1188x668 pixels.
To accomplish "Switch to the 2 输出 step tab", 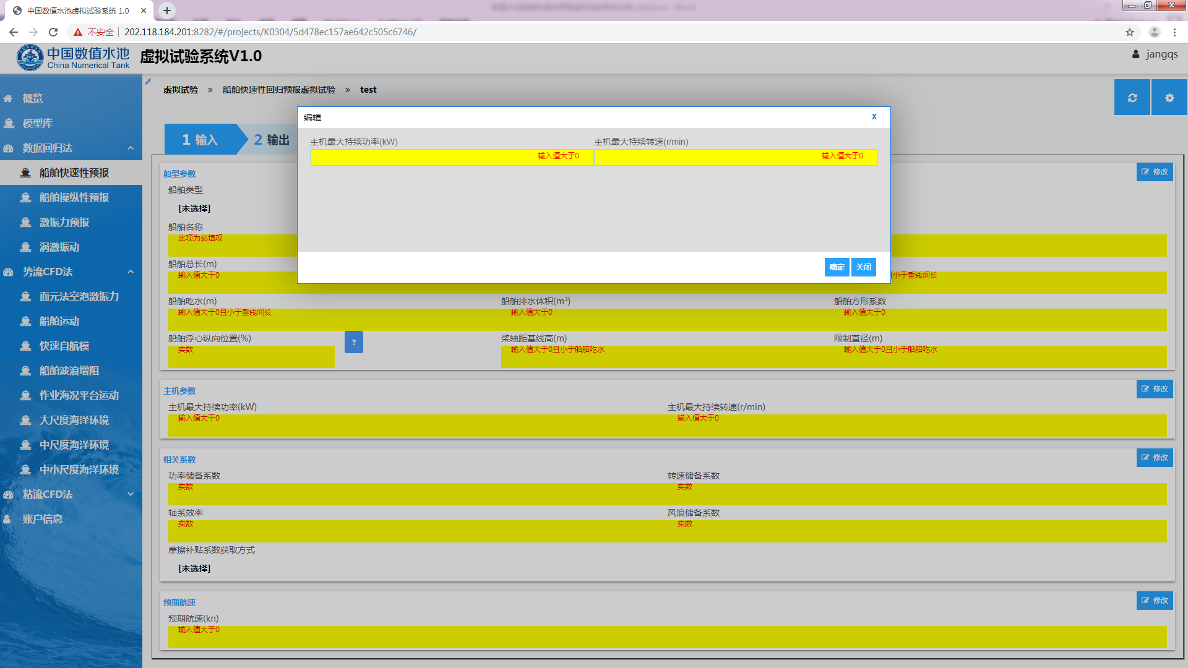I will 271,140.
